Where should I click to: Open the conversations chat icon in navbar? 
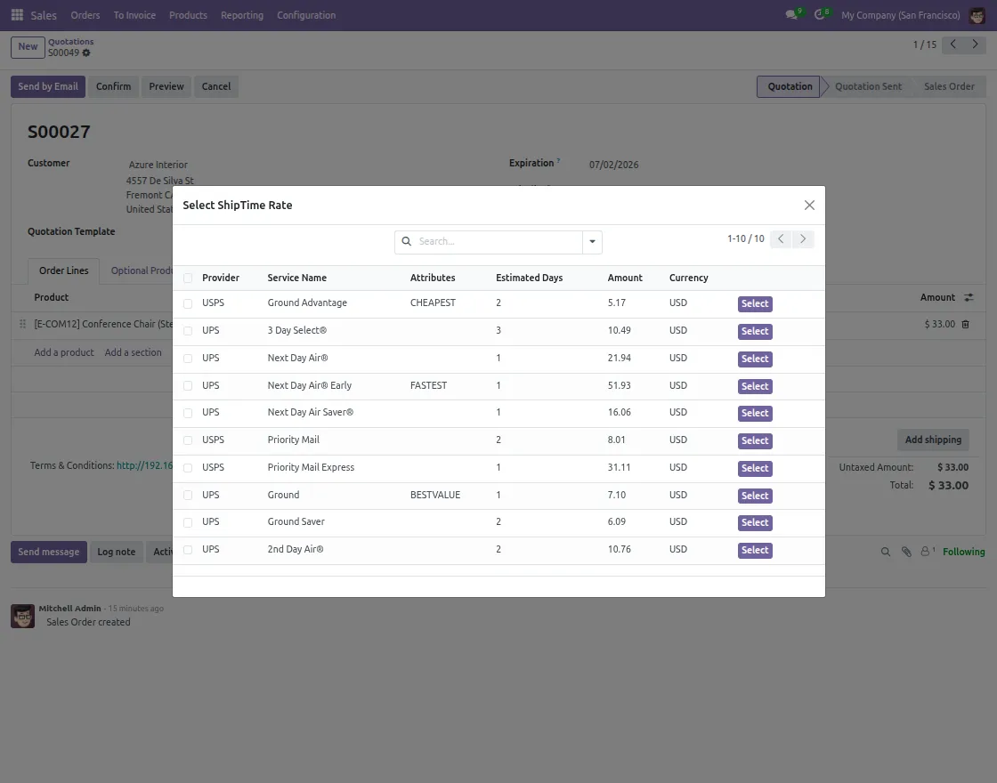(x=791, y=14)
